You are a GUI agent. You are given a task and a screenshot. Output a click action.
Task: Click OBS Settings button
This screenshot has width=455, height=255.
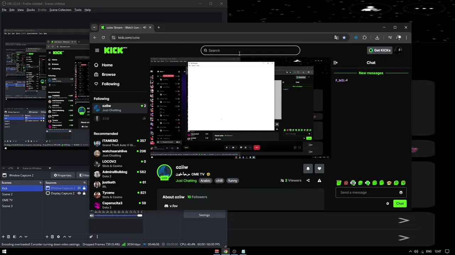pyautogui.click(x=204, y=215)
